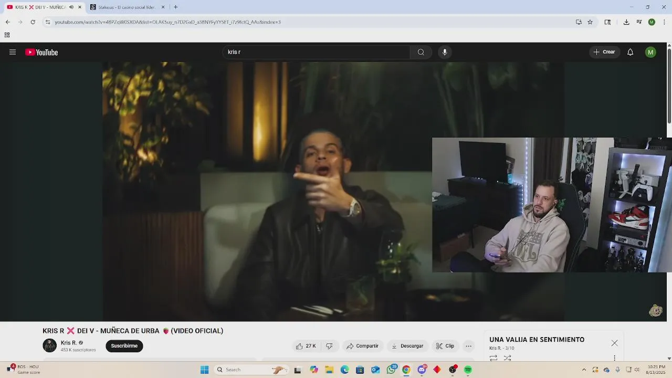Screen dimensions: 672x378
Task: Mute the YouTube tab audio speaker icon
Action: (71, 7)
